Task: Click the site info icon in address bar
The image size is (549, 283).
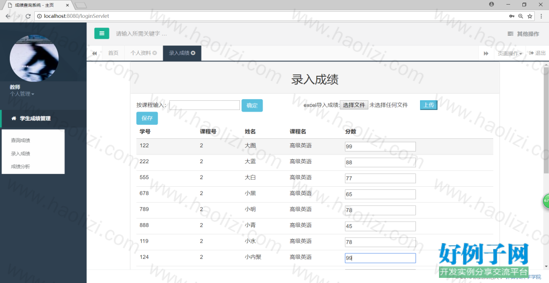Action: click(39, 16)
